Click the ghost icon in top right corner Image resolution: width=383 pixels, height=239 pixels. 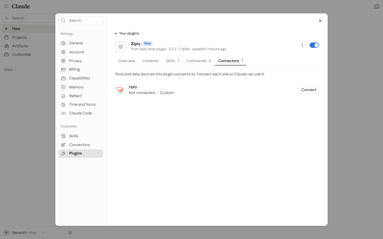coord(377,6)
